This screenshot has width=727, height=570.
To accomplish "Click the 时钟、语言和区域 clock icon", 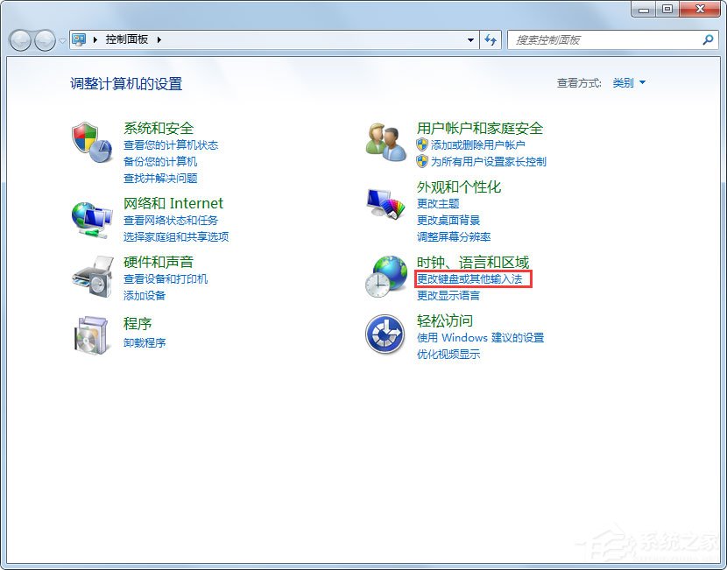I will 385,277.
